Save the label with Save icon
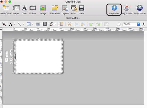 tap(82, 8)
